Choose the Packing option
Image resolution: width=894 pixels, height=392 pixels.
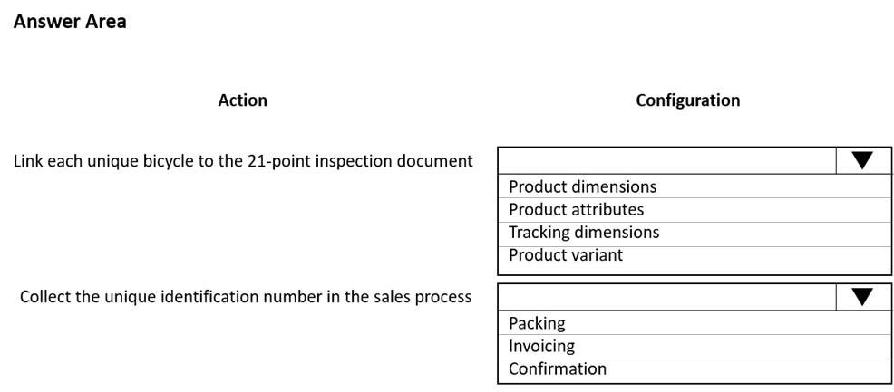694,323
